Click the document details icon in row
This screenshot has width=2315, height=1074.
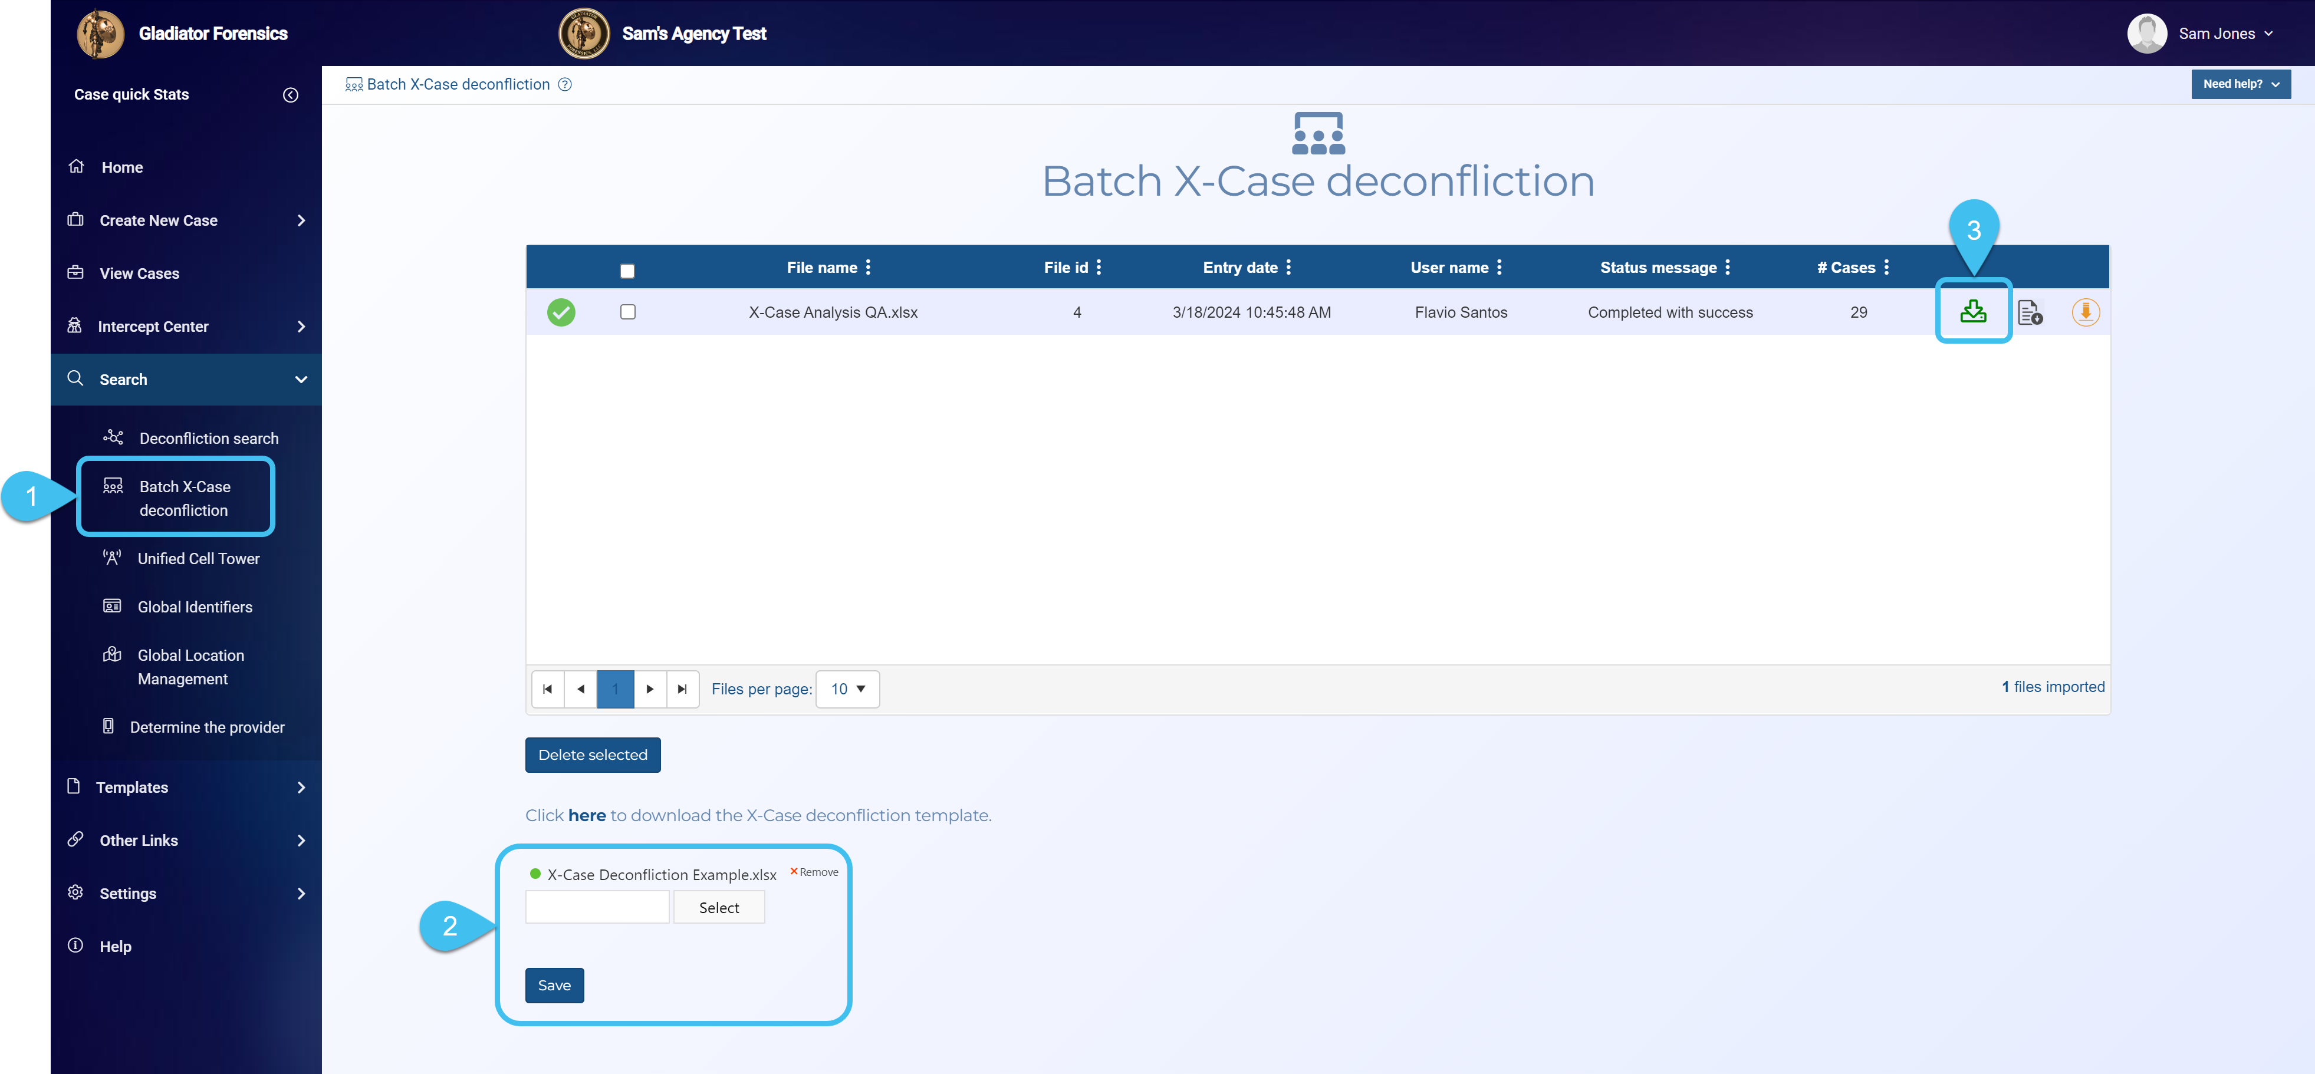[x=2029, y=313]
